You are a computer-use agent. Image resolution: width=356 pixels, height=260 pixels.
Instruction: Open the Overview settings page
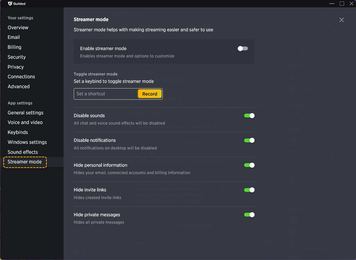[x=18, y=27]
